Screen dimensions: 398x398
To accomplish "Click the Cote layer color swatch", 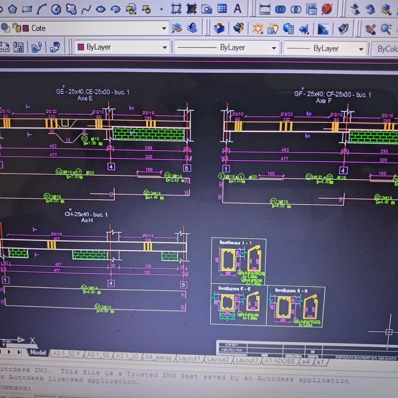I will (x=26, y=28).
